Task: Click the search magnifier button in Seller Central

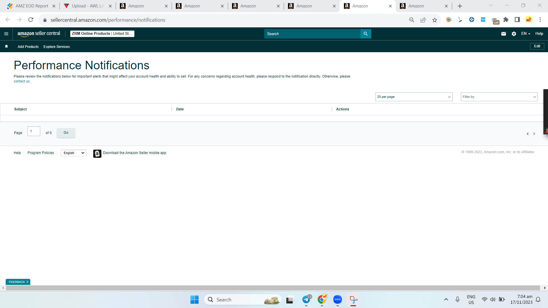Action: (x=366, y=34)
